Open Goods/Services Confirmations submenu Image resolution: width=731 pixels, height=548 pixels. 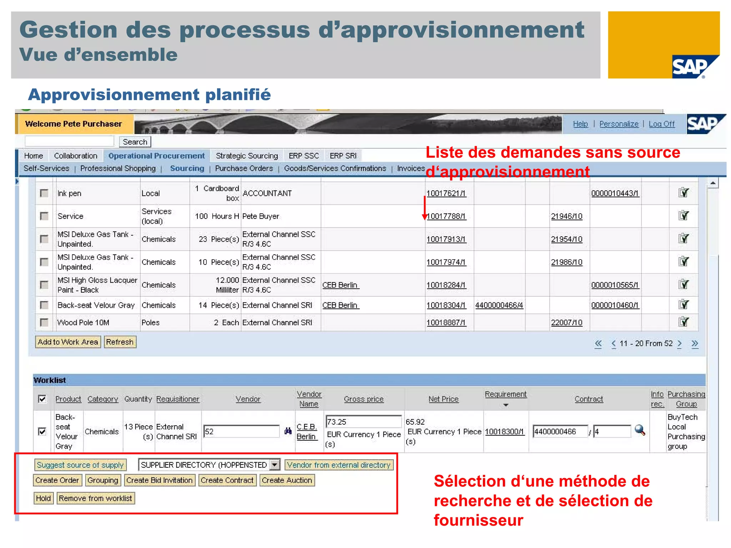point(335,168)
